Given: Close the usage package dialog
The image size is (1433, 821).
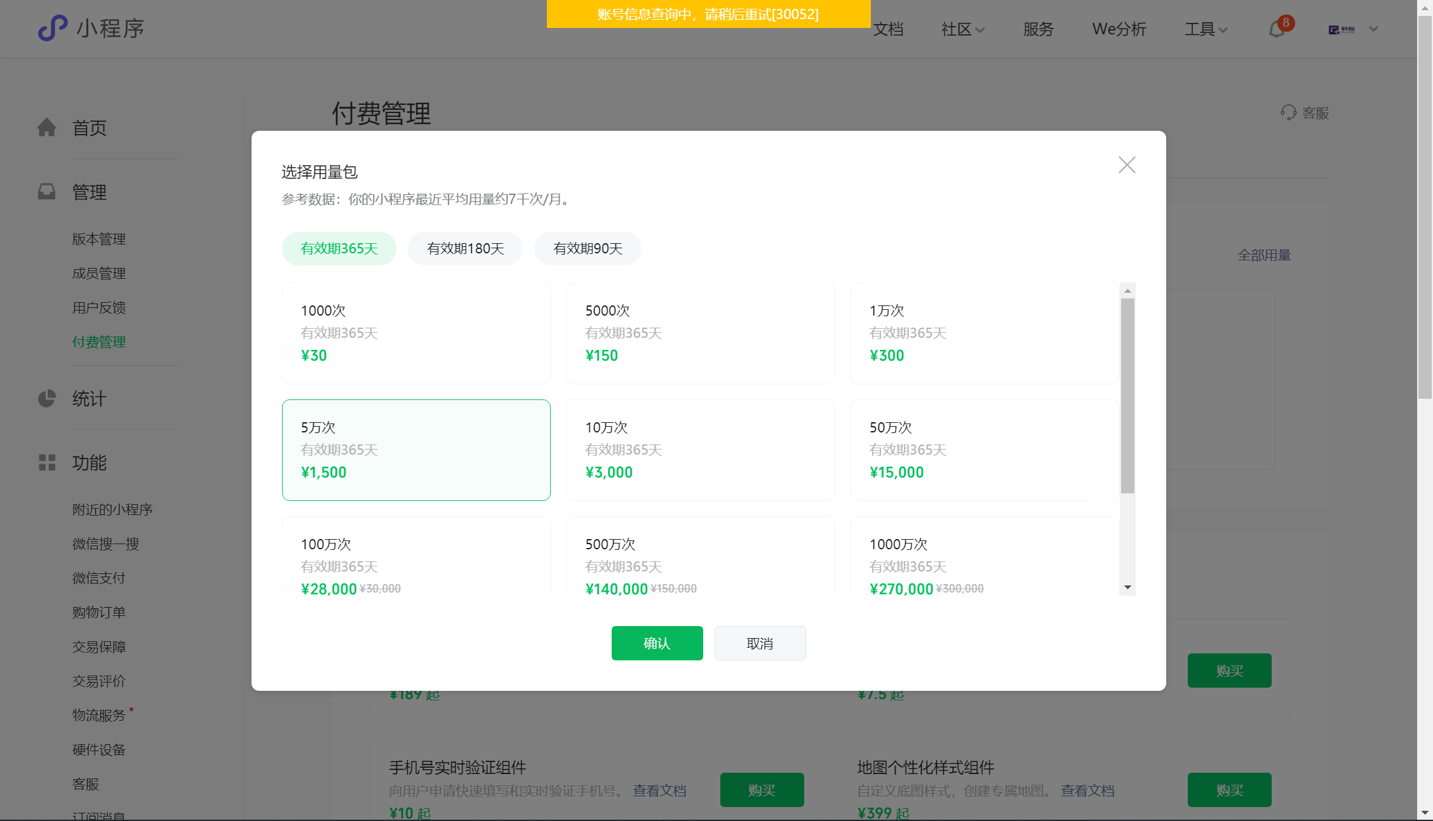Looking at the screenshot, I should [1127, 165].
